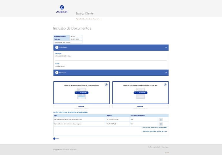Click the Voltar back arrow icon

54,139
